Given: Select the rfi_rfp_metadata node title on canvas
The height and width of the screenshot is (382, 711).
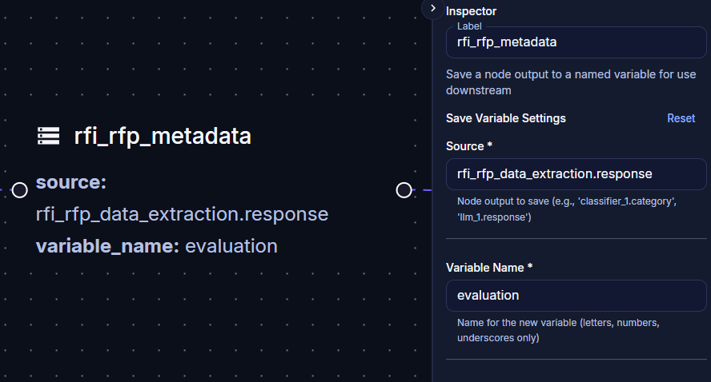Looking at the screenshot, I should pos(163,136).
